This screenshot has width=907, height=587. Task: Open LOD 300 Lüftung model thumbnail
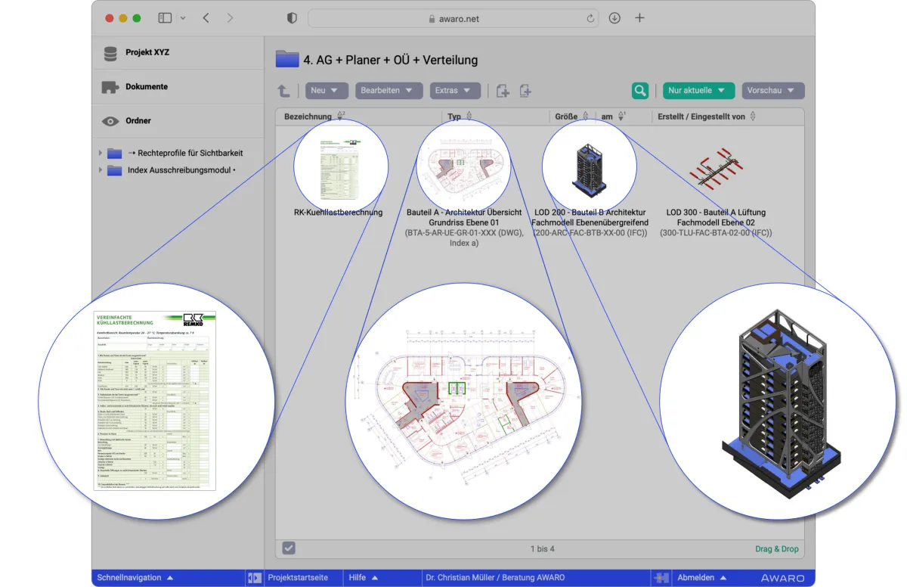click(x=715, y=168)
